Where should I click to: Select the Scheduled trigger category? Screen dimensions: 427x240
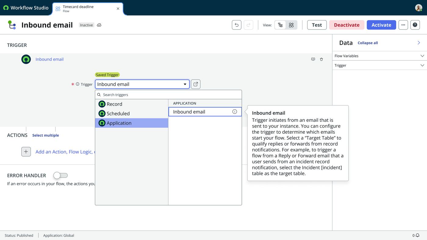click(x=132, y=114)
